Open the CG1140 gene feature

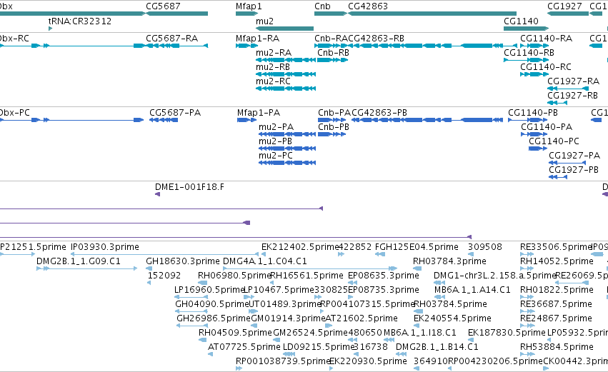click(x=526, y=29)
